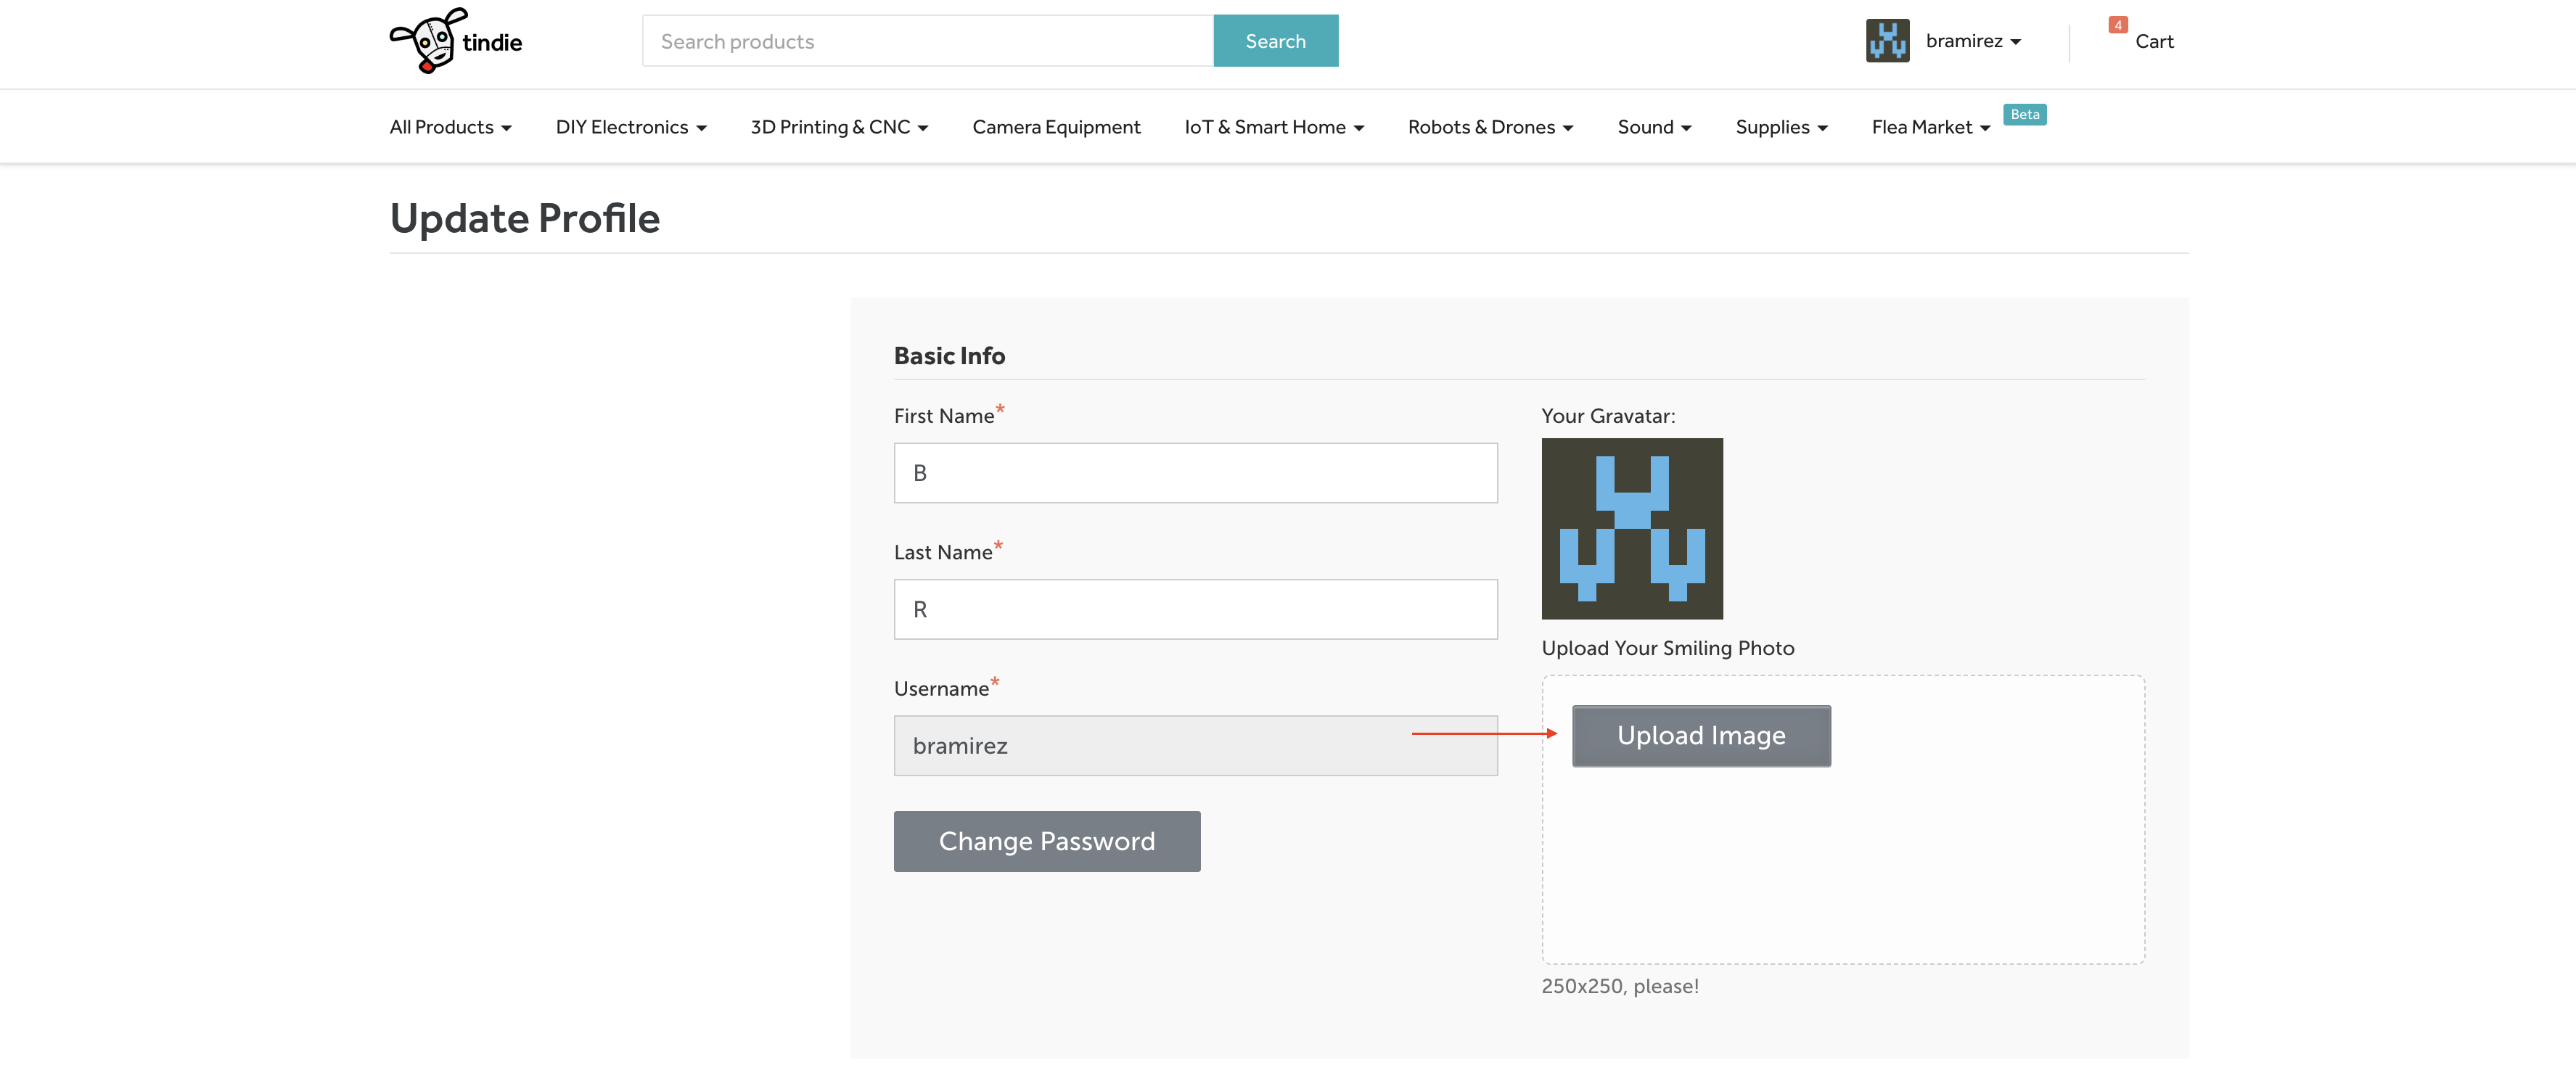The height and width of the screenshot is (1078, 2576).
Task: Open the bramirez account dropdown
Action: coord(1972,41)
